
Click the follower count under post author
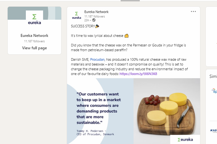(x=94, y=16)
